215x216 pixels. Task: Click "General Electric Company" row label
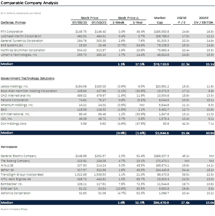click(19, 156)
